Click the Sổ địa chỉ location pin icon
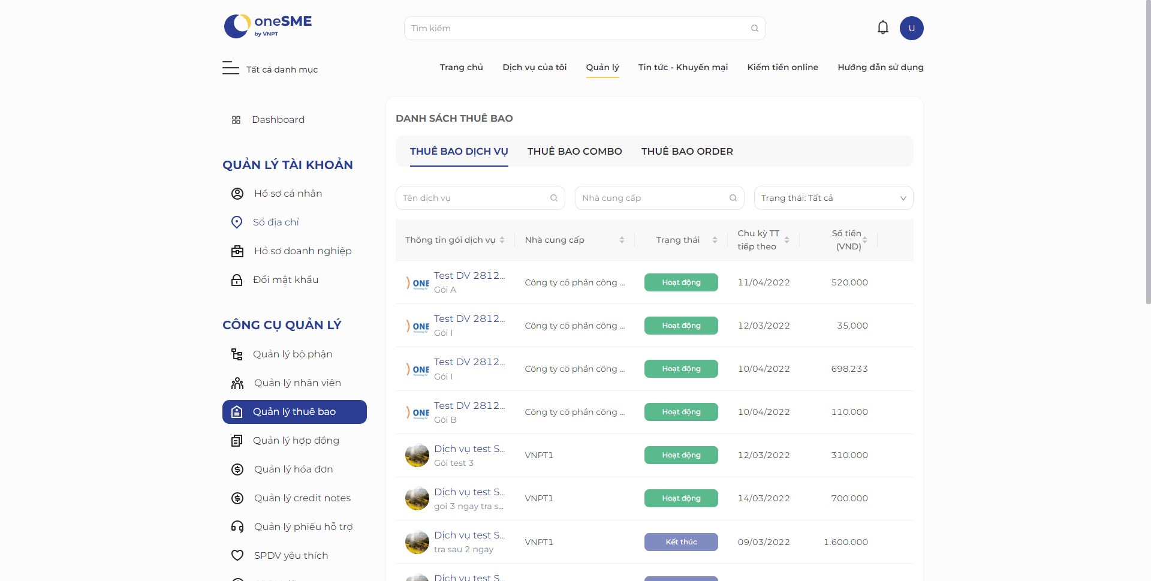Image resolution: width=1151 pixels, height=581 pixels. [237, 222]
